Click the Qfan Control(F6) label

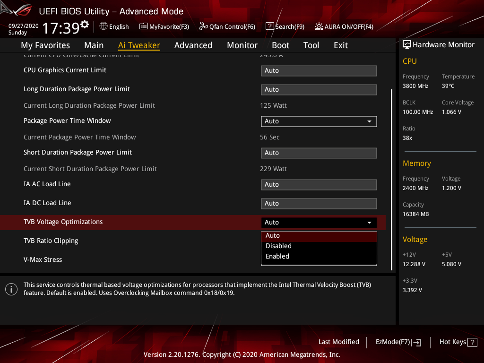pyautogui.click(x=232, y=27)
